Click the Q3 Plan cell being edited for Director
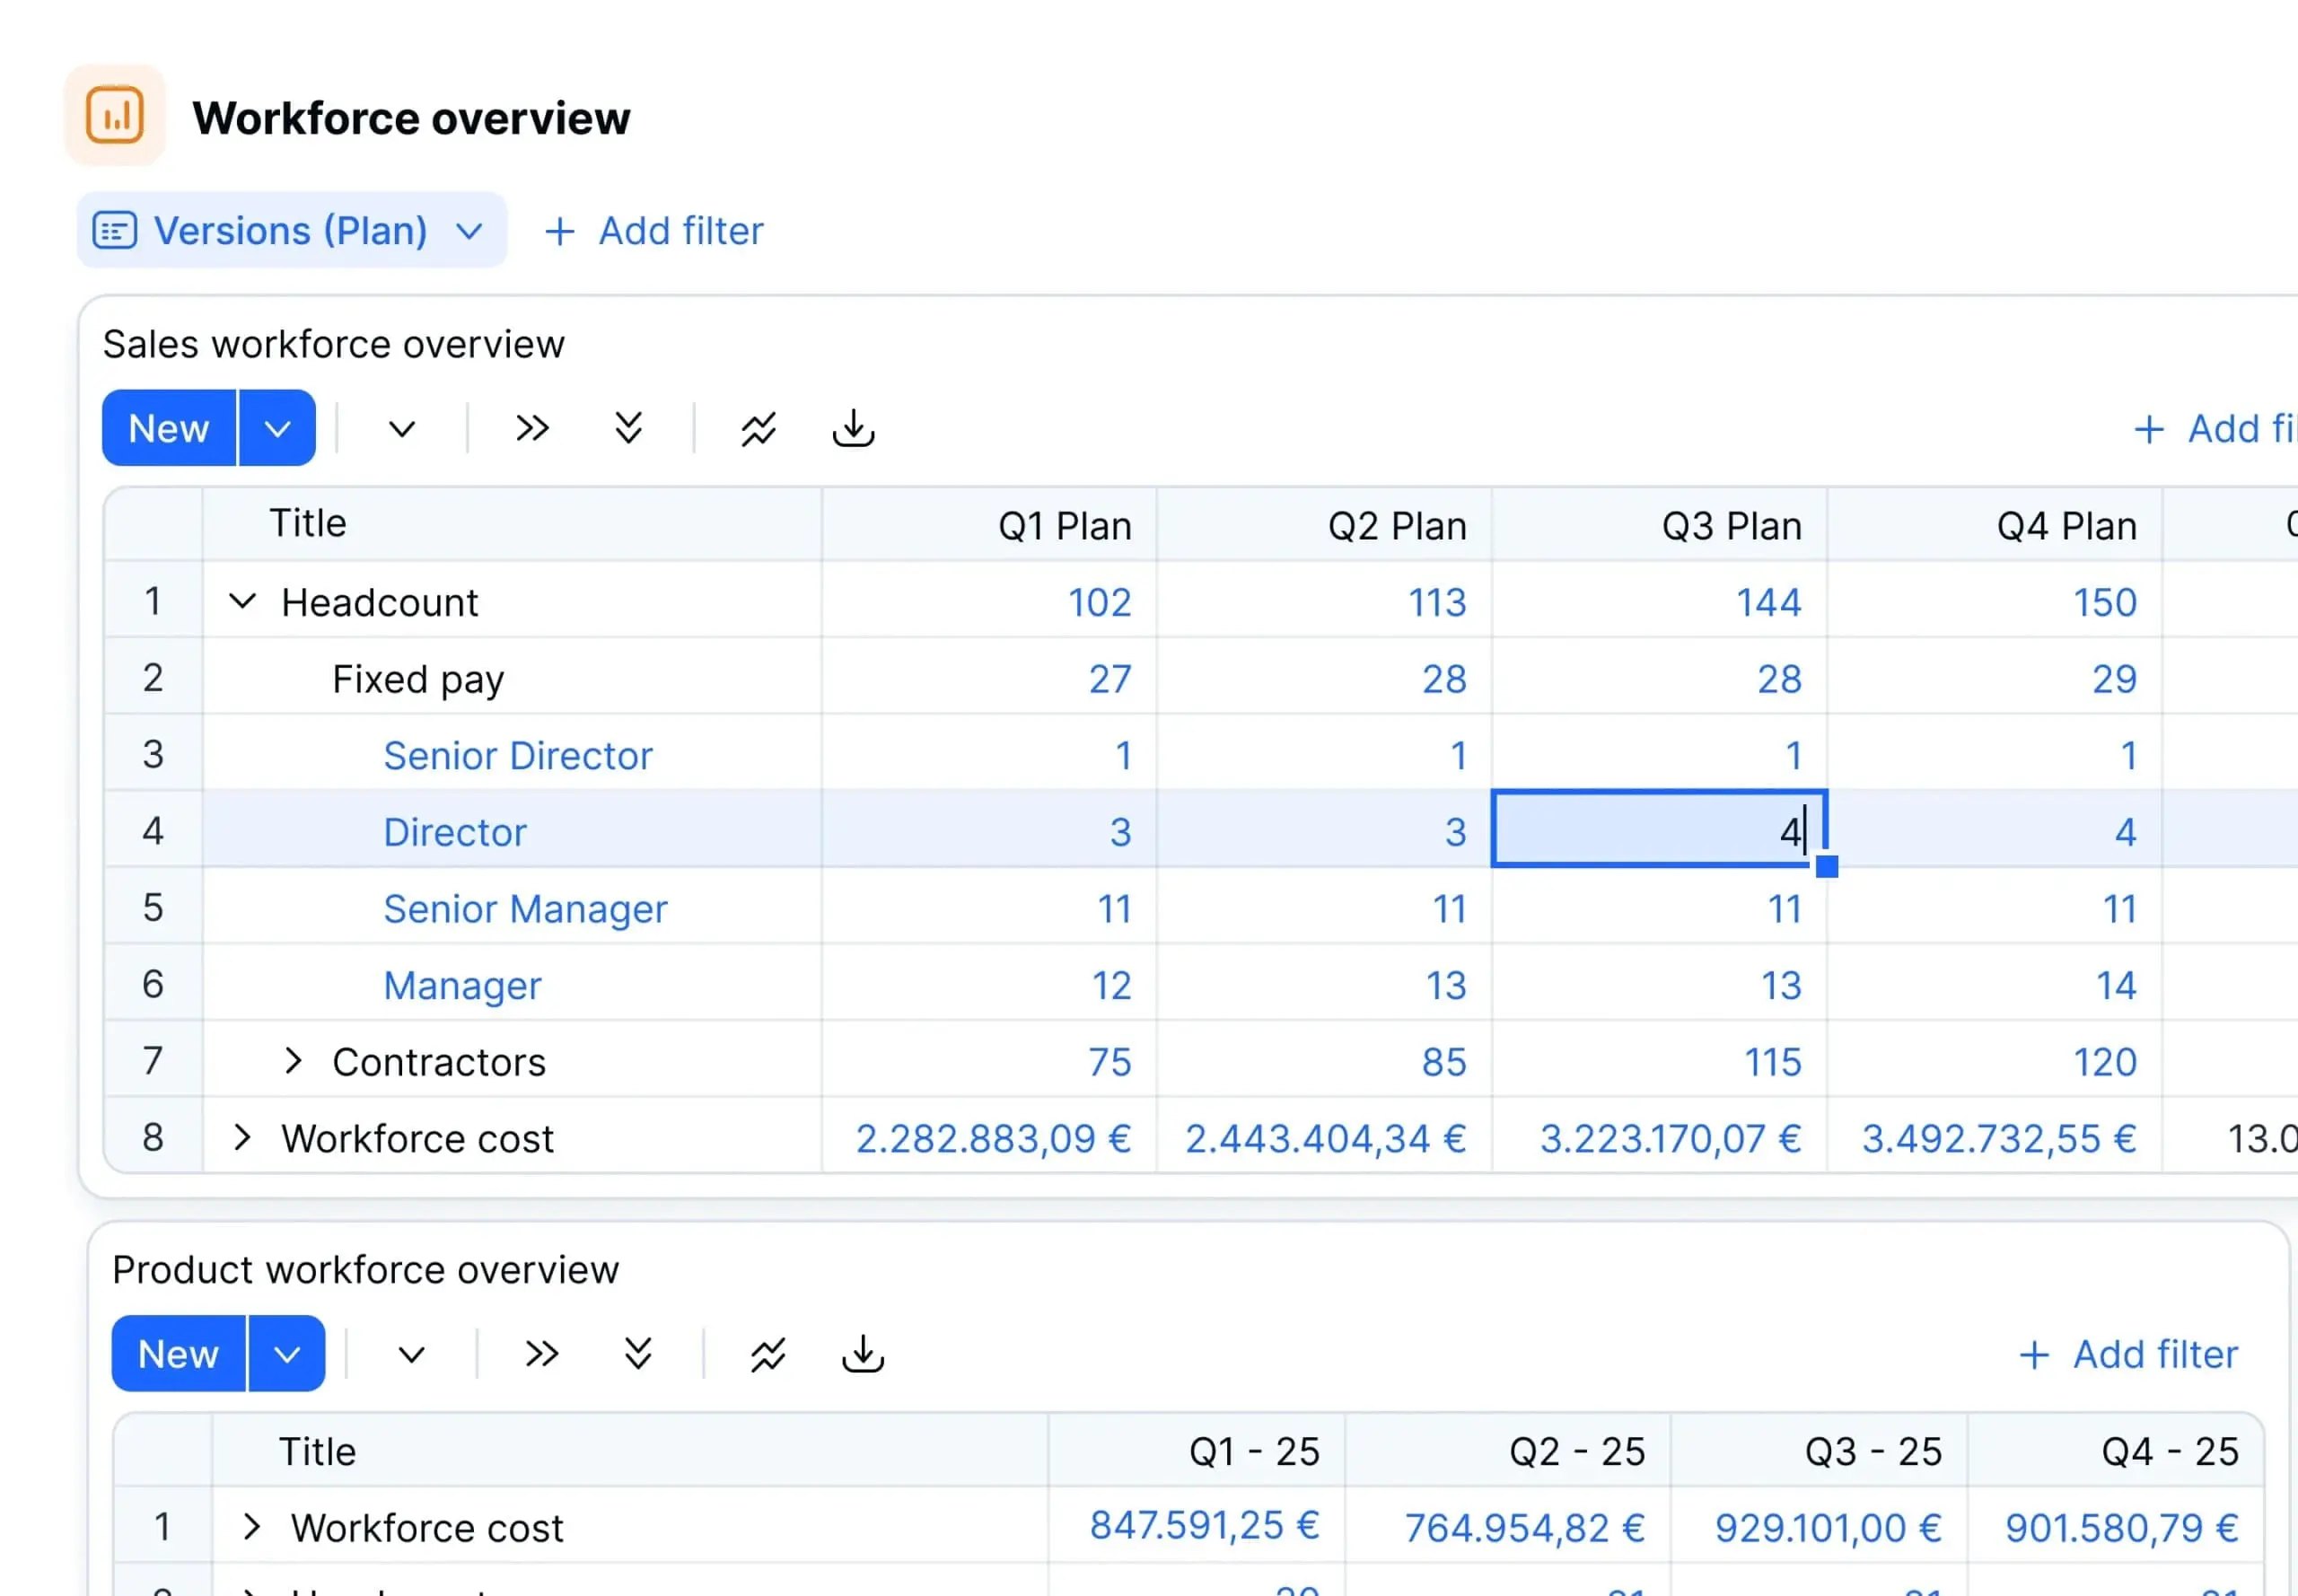Image resolution: width=2298 pixels, height=1596 pixels. coord(1660,831)
